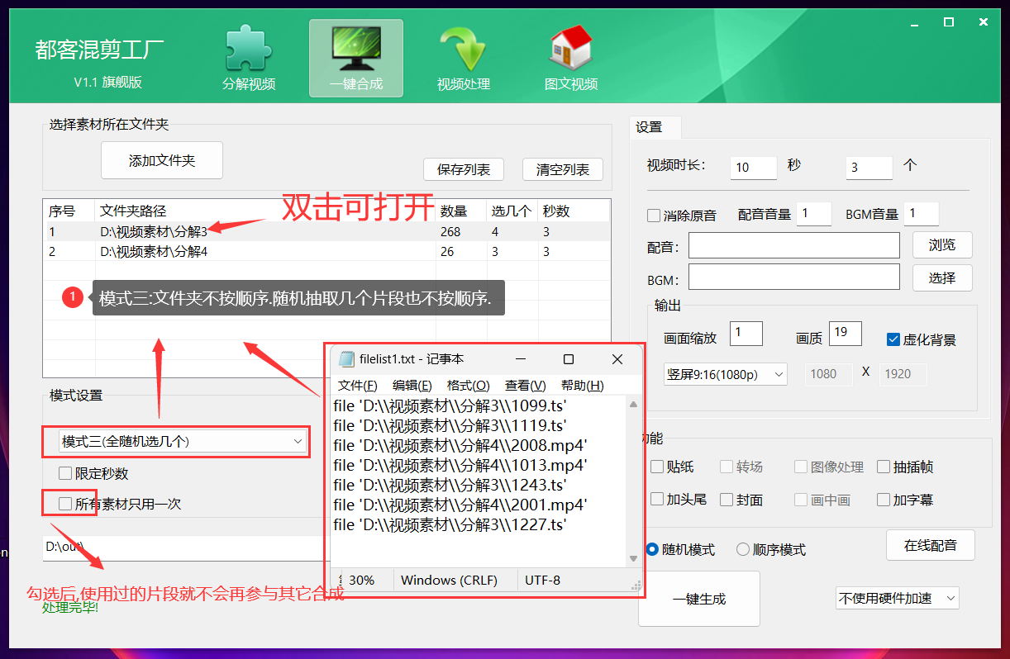This screenshot has height=659, width=1010.
Task: Open Notepad 格式(O) menu
Action: 468,386
